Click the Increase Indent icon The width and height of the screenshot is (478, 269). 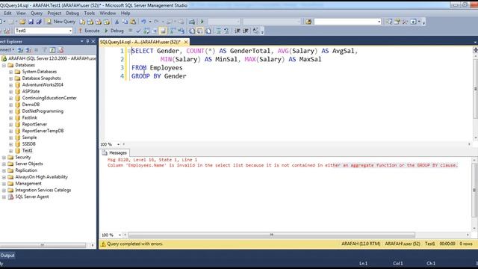point(246,31)
